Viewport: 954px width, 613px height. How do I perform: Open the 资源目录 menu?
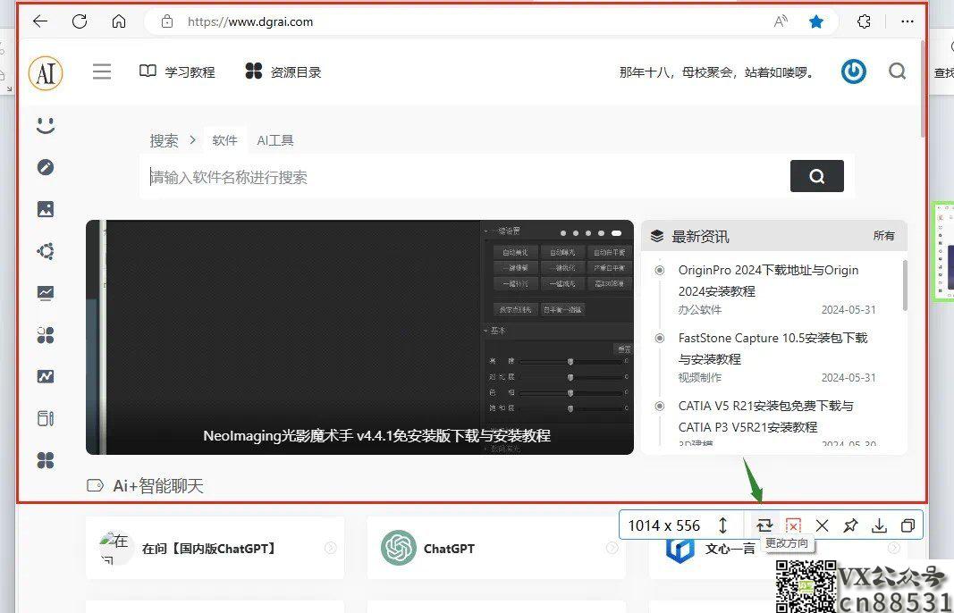(x=283, y=71)
